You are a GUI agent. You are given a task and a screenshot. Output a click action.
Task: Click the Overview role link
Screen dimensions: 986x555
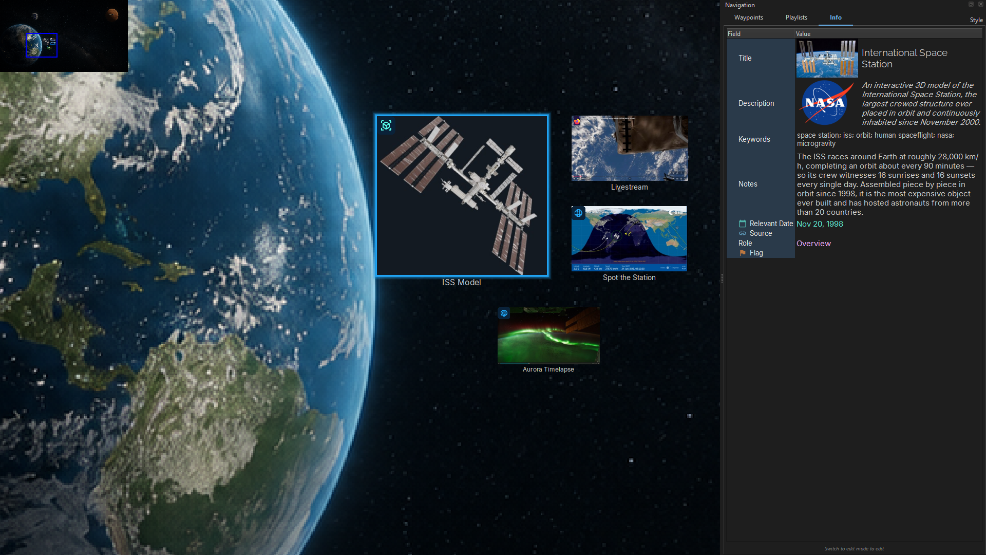point(813,244)
